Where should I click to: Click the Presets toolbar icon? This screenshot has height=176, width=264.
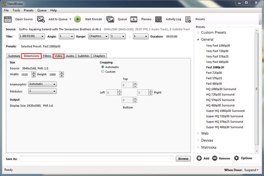click(188, 19)
